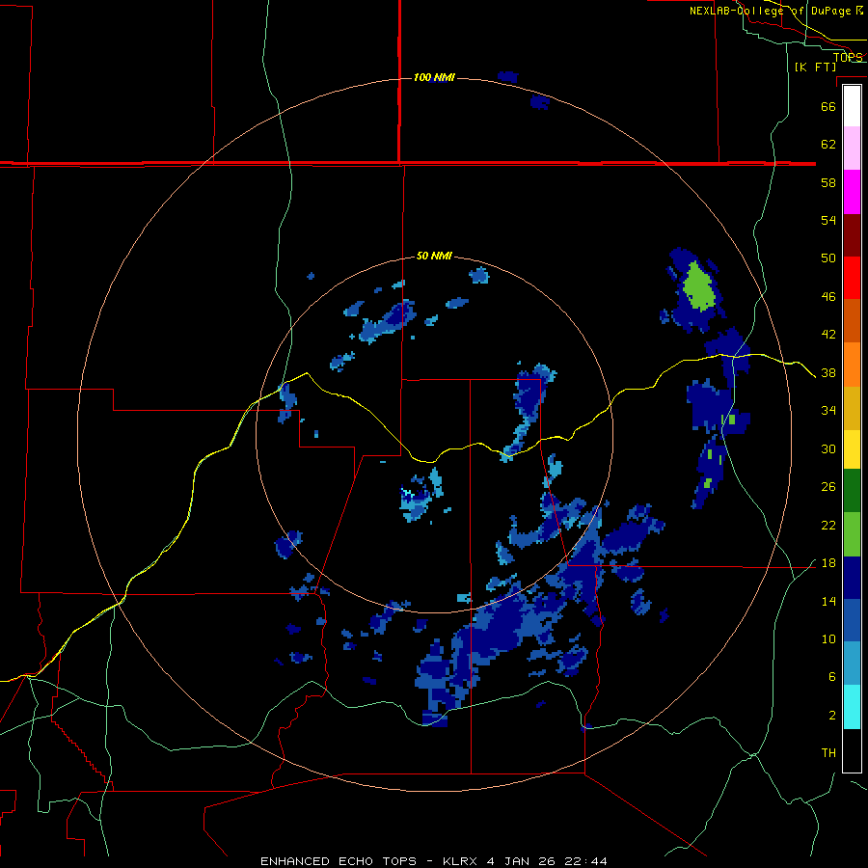Click the white 66 kft color swatch
This screenshot has width=868, height=868.
852,106
